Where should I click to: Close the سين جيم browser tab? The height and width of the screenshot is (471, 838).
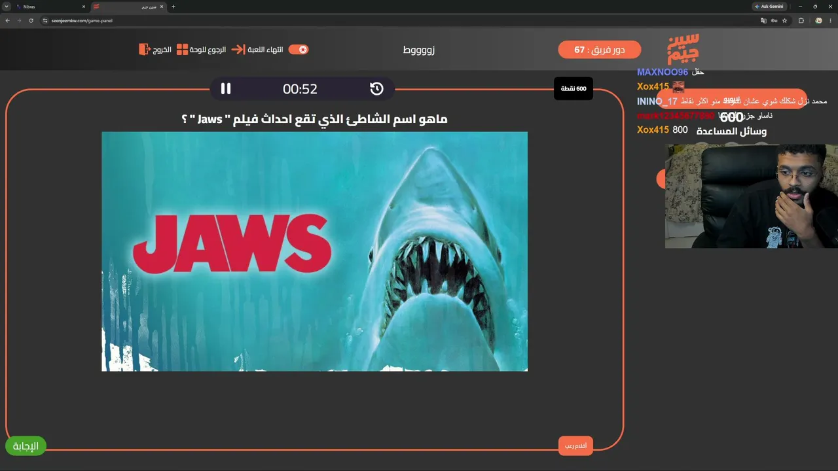[x=161, y=7]
